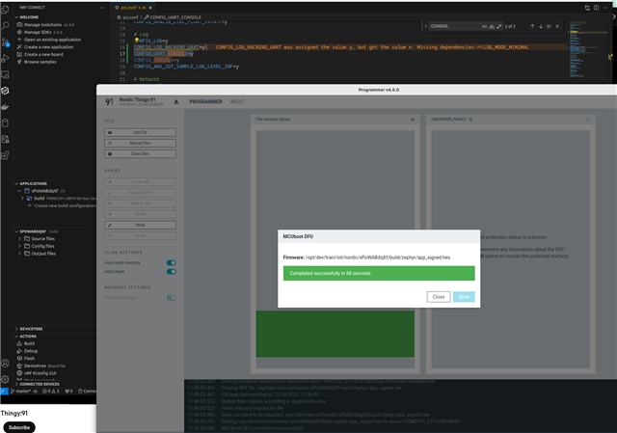Viewport: 617px width, 433px height.
Task: Toggle Use Regular Expression in find widget
Action: click(x=499, y=26)
